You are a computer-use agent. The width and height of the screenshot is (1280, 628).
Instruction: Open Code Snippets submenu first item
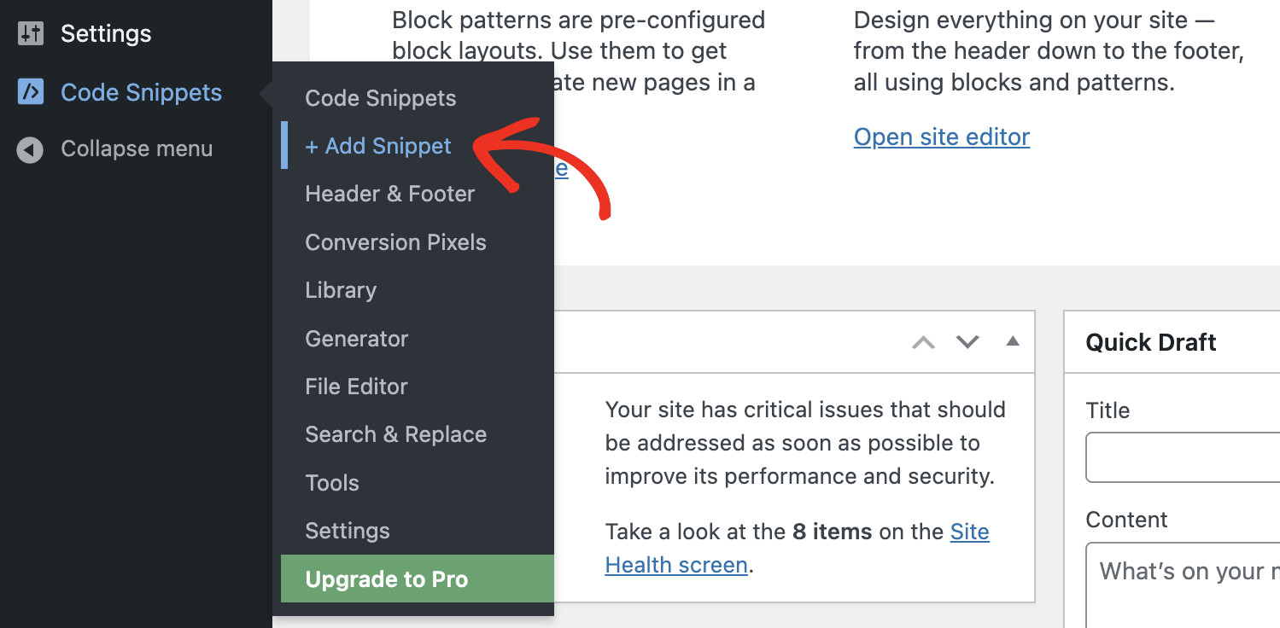point(380,98)
